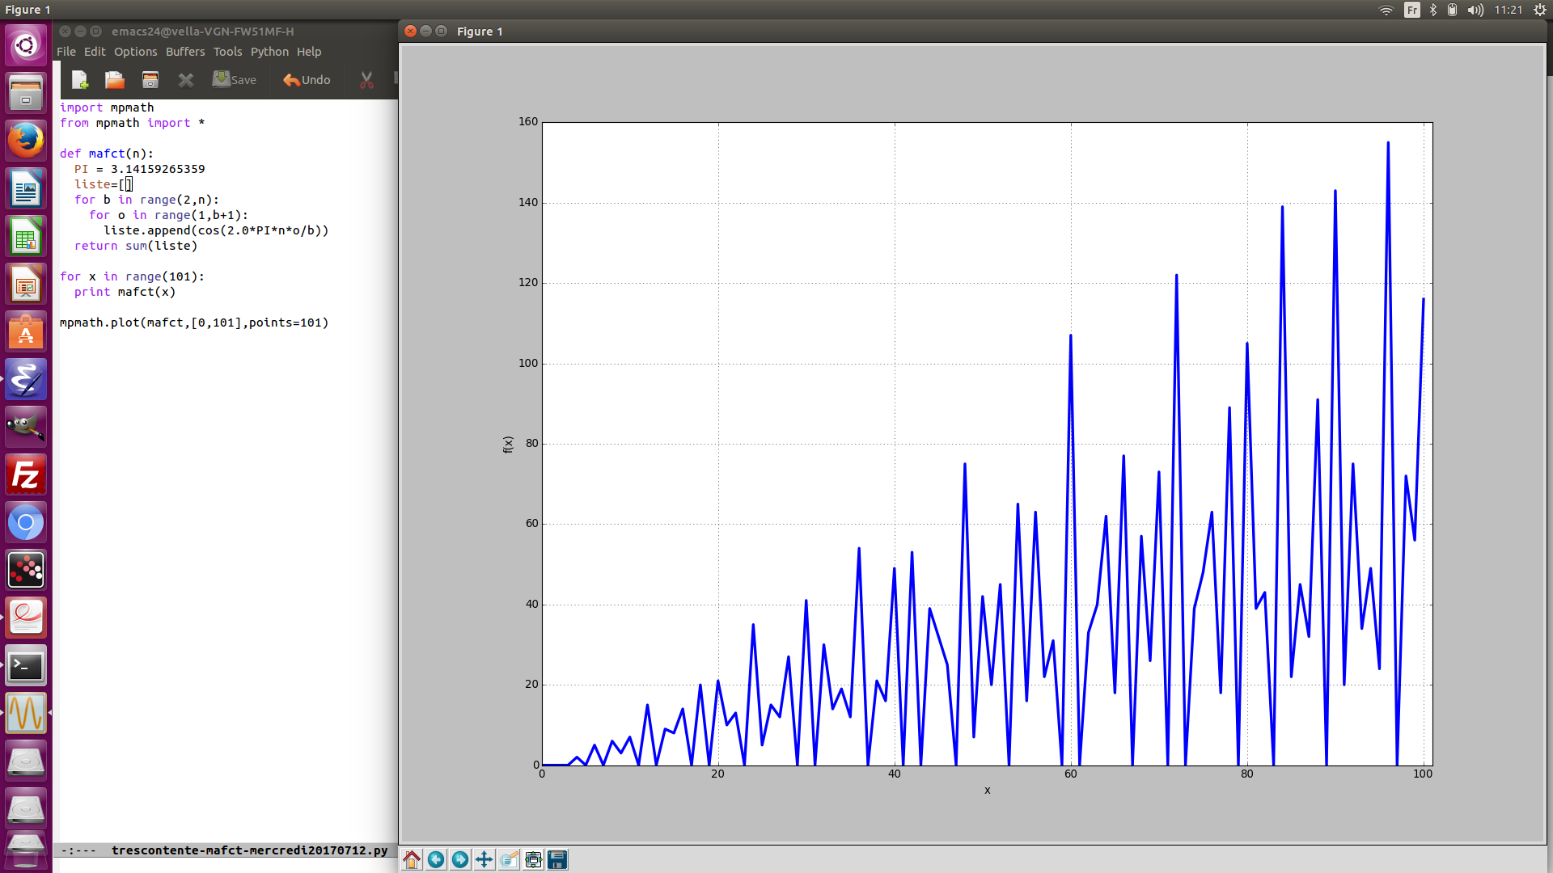Open the Buffers menu
Screen dimensions: 1553x873
[x=185, y=52]
